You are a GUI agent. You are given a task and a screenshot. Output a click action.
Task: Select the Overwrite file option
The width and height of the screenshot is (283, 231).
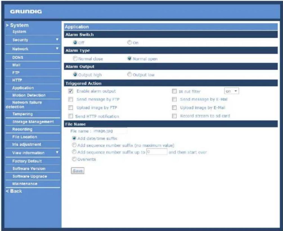coord(74,159)
